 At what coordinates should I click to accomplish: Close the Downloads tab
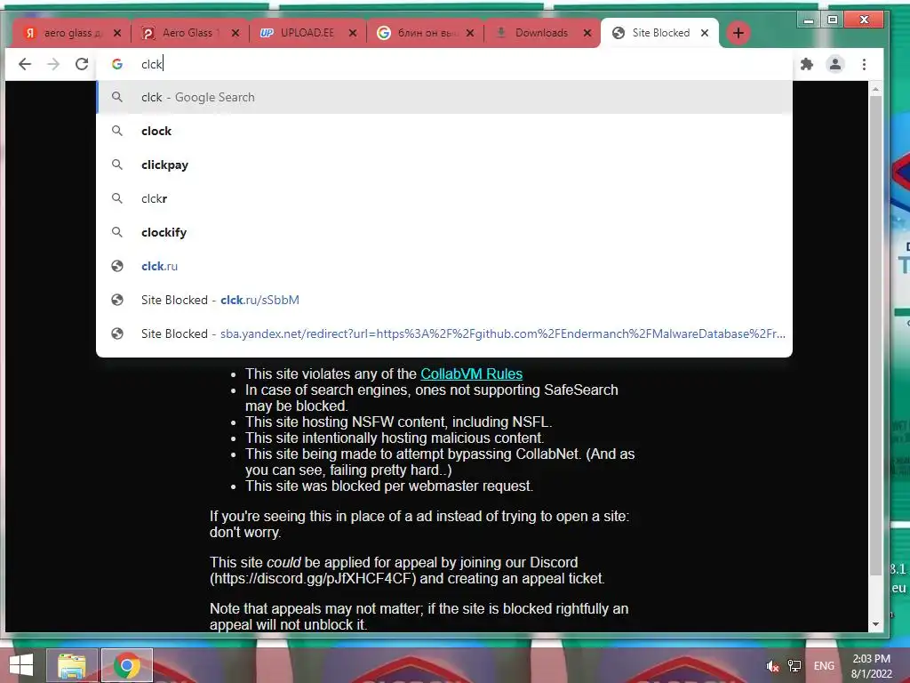587,33
